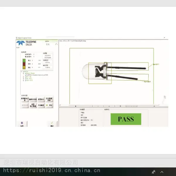Expand the last Tip measurement node in the tree
Image resolution: width=176 pixels, height=176 pixels.
coord(23,80)
